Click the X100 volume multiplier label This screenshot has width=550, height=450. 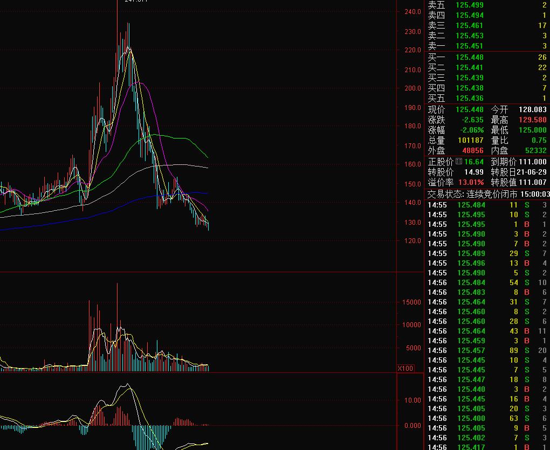(x=405, y=368)
